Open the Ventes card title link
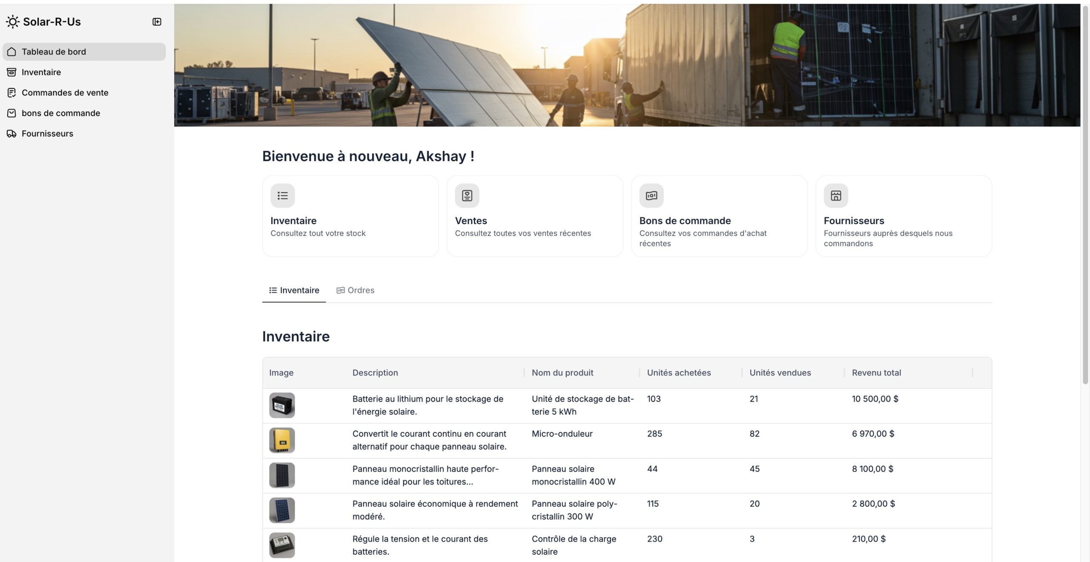This screenshot has height=562, width=1090. pyautogui.click(x=470, y=221)
